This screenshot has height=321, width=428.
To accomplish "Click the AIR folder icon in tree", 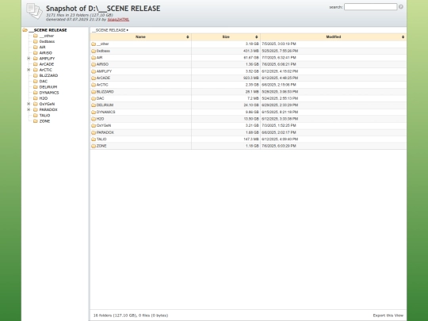I will (36, 47).
